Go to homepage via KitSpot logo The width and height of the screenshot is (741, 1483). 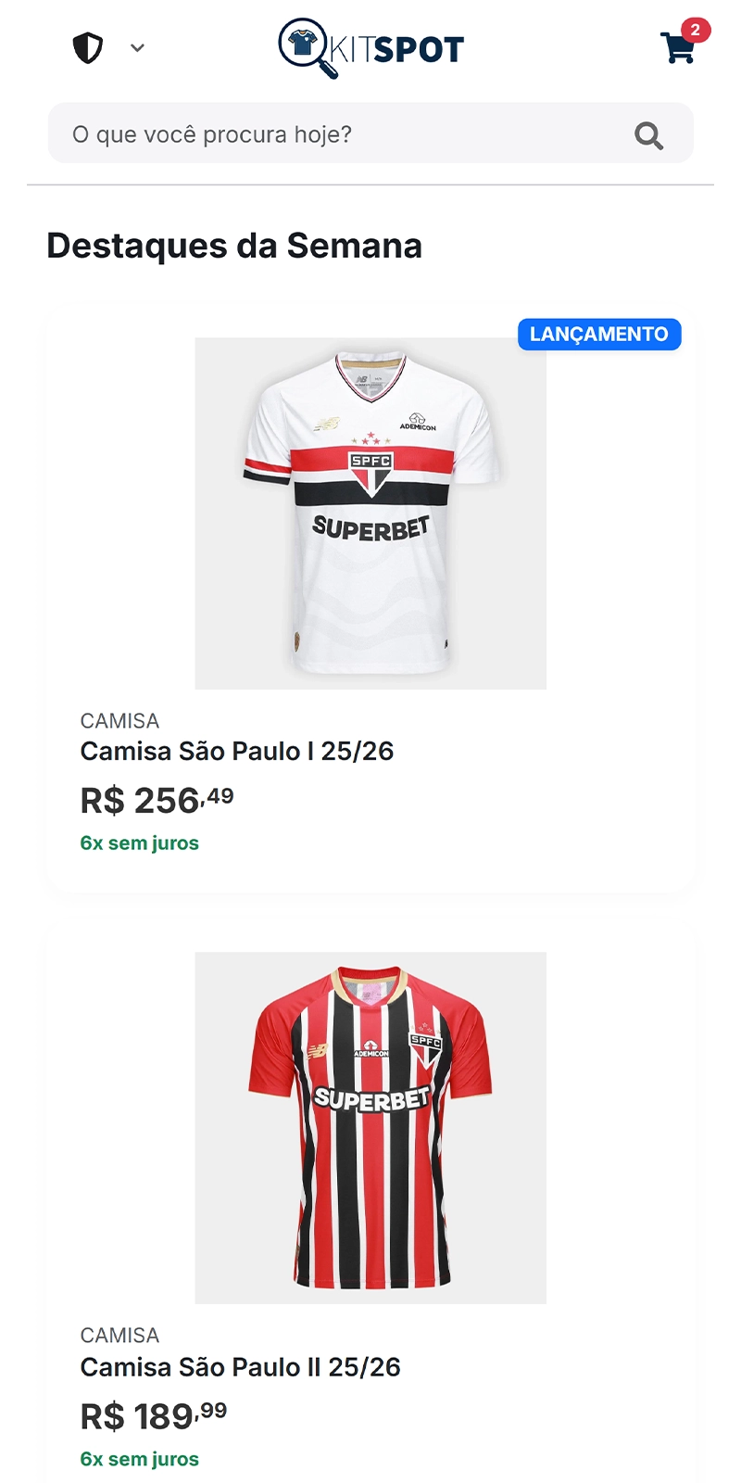371,48
